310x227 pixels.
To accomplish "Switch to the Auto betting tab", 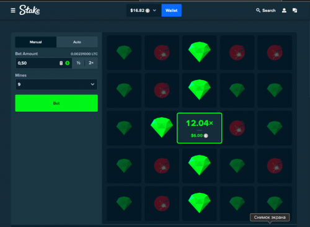I will (77, 42).
